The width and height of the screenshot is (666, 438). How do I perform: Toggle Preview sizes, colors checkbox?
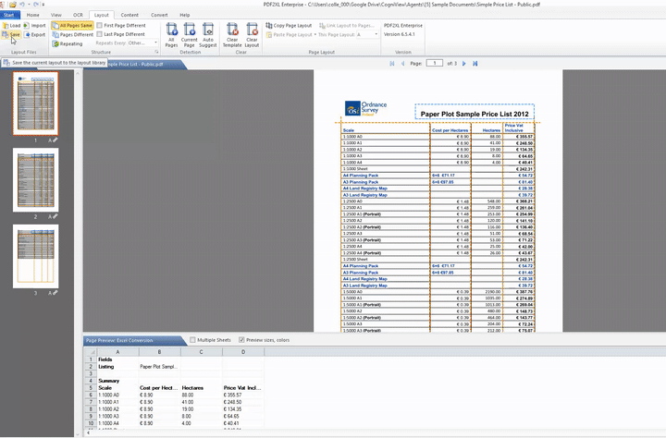tap(242, 340)
